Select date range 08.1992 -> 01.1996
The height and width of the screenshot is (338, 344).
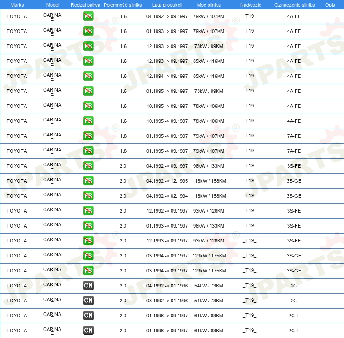[x=167, y=301]
